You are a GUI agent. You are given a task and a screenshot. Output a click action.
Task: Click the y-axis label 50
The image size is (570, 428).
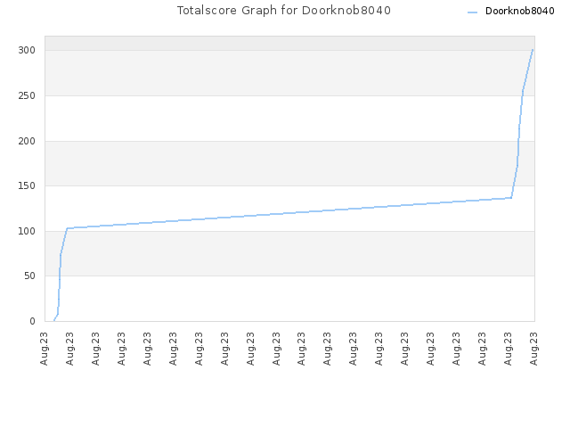(29, 276)
